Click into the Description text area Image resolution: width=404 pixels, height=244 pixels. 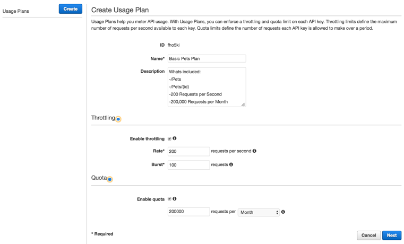coord(207,87)
